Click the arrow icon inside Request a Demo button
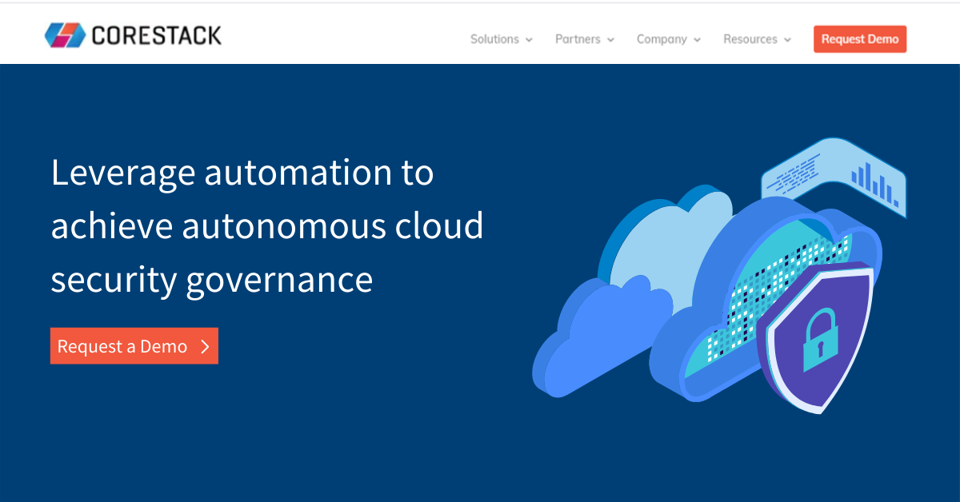Viewport: 960px width, 502px height. [x=204, y=346]
